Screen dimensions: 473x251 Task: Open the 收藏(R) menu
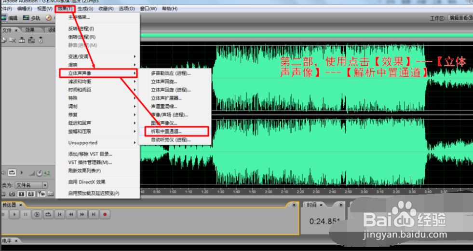(x=106, y=9)
